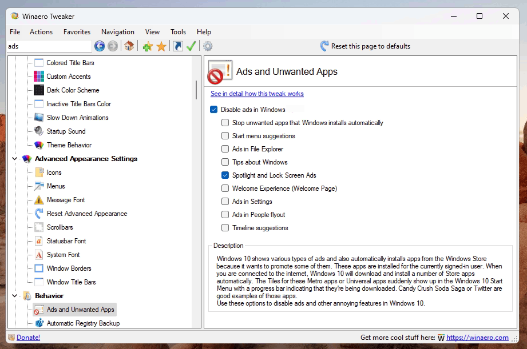Click Add to Favorites star-plus icon
The height and width of the screenshot is (349, 527).
pyautogui.click(x=148, y=46)
